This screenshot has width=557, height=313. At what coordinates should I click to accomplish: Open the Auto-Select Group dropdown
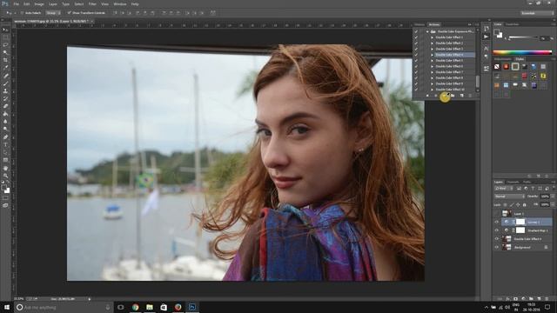coord(53,13)
